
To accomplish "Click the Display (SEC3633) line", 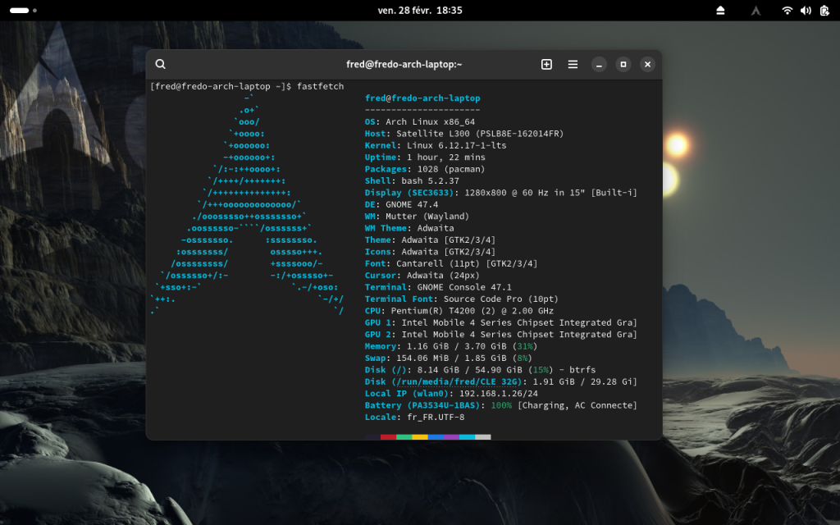I will pyautogui.click(x=501, y=192).
